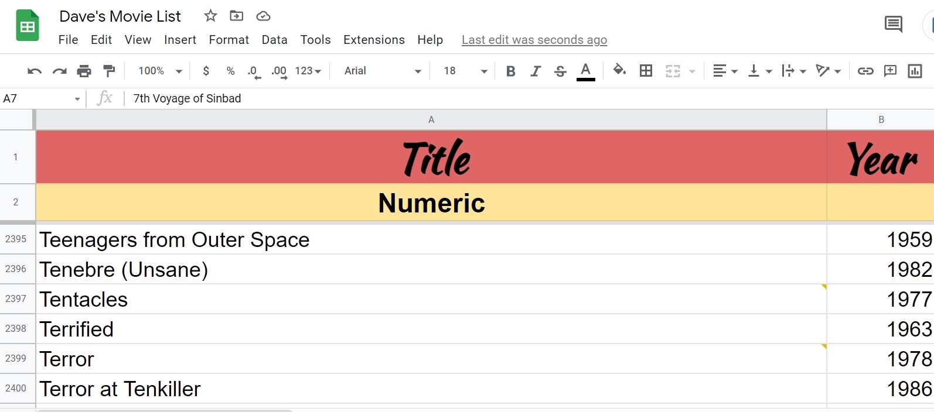
Task: Select the Paint format roller
Action: pos(109,71)
